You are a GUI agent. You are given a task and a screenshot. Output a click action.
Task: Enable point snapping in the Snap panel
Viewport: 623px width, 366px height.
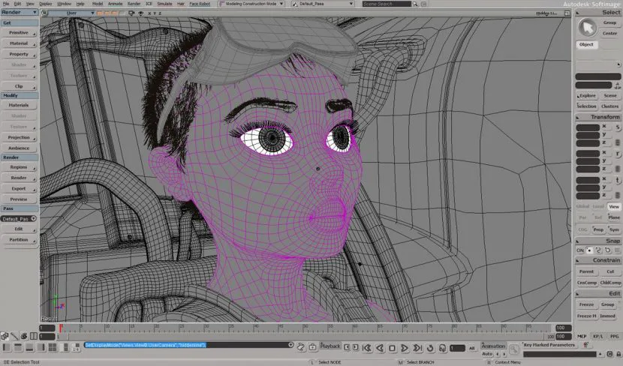[x=589, y=250]
